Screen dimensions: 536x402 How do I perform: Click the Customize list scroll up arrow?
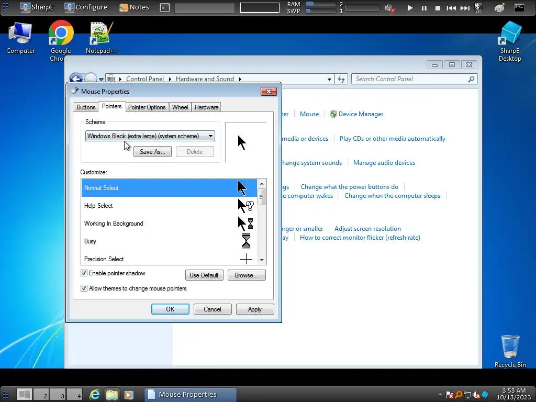tap(262, 184)
